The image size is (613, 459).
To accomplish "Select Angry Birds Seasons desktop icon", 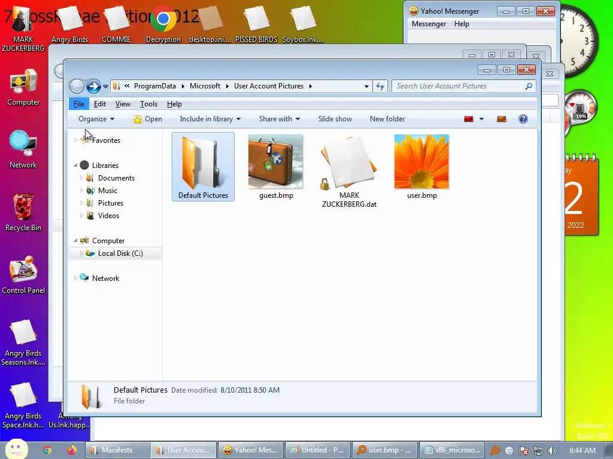I will pyautogui.click(x=23, y=342).
